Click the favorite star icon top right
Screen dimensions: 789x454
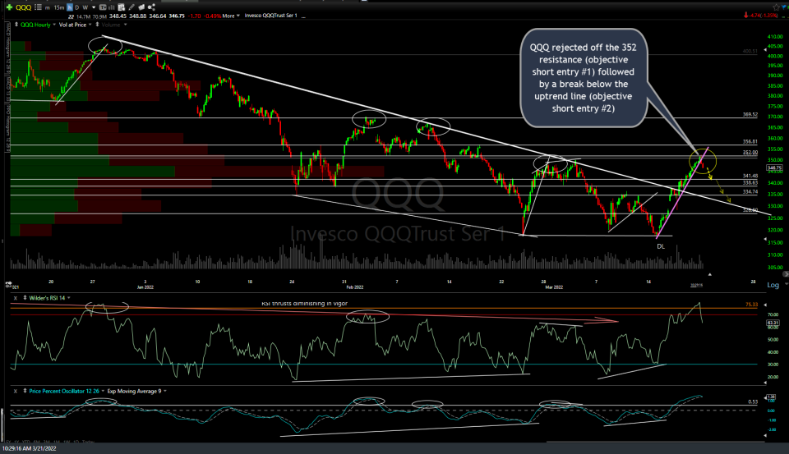[777, 7]
